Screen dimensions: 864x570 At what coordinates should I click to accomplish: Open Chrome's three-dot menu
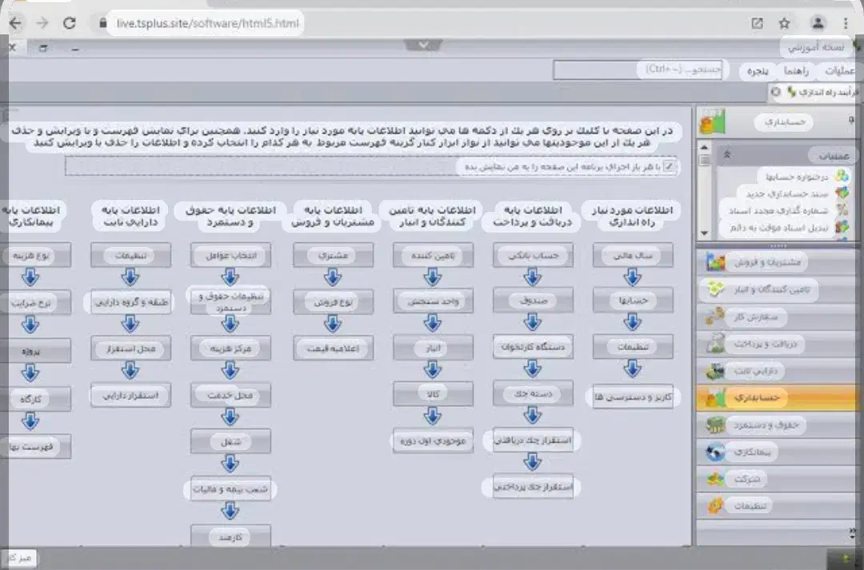pyautogui.click(x=846, y=23)
